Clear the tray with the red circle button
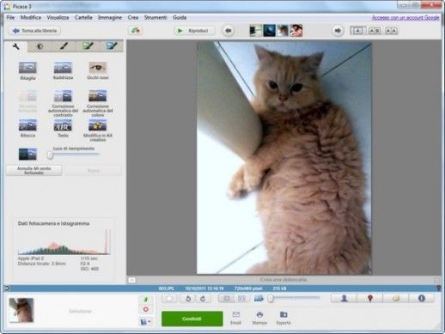 tap(146, 310)
